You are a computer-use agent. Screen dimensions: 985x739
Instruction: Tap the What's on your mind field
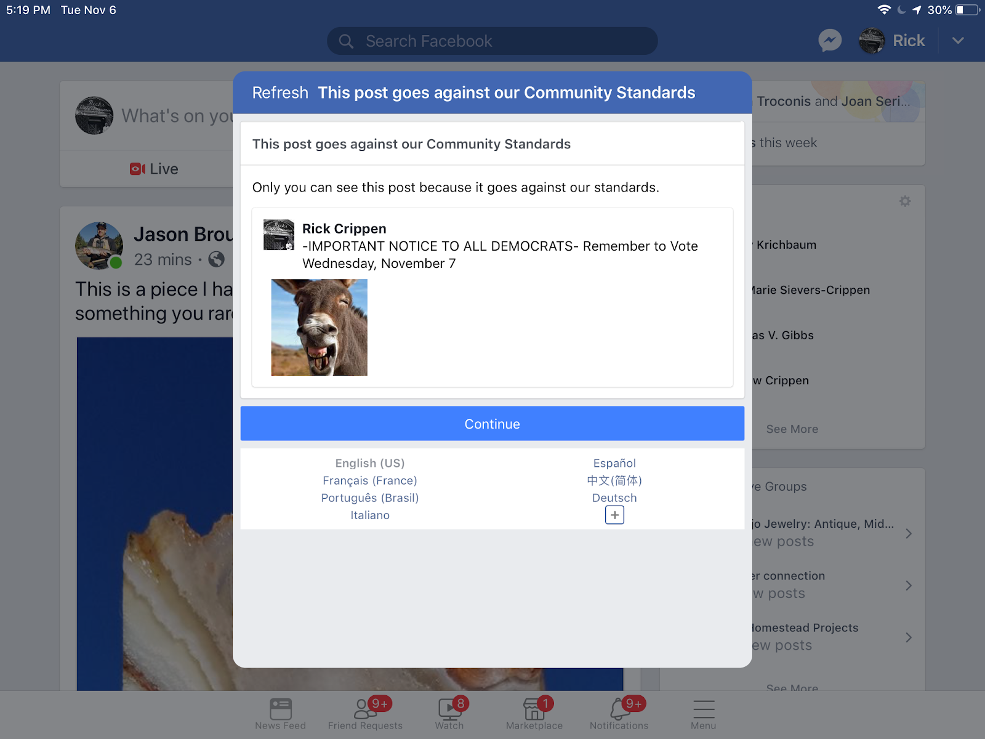tap(177, 116)
